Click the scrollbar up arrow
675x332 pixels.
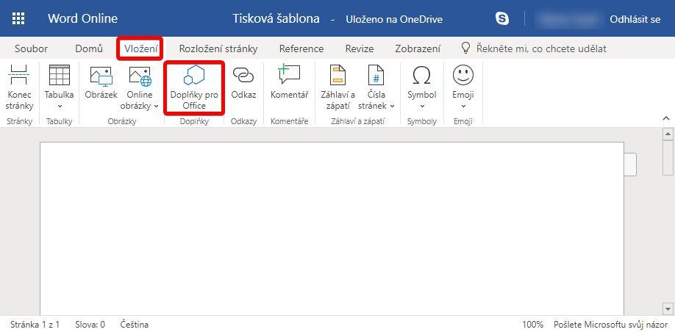[x=668, y=134]
